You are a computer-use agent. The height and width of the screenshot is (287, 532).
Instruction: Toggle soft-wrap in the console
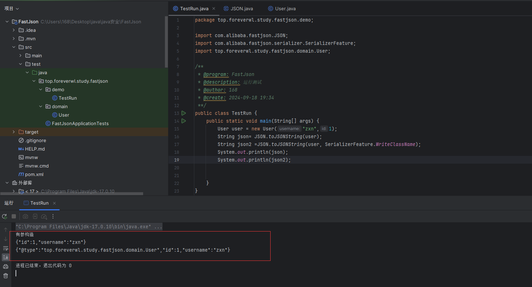[6, 248]
